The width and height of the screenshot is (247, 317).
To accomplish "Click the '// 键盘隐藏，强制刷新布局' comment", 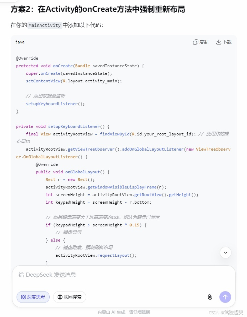I will [x=84, y=248].
